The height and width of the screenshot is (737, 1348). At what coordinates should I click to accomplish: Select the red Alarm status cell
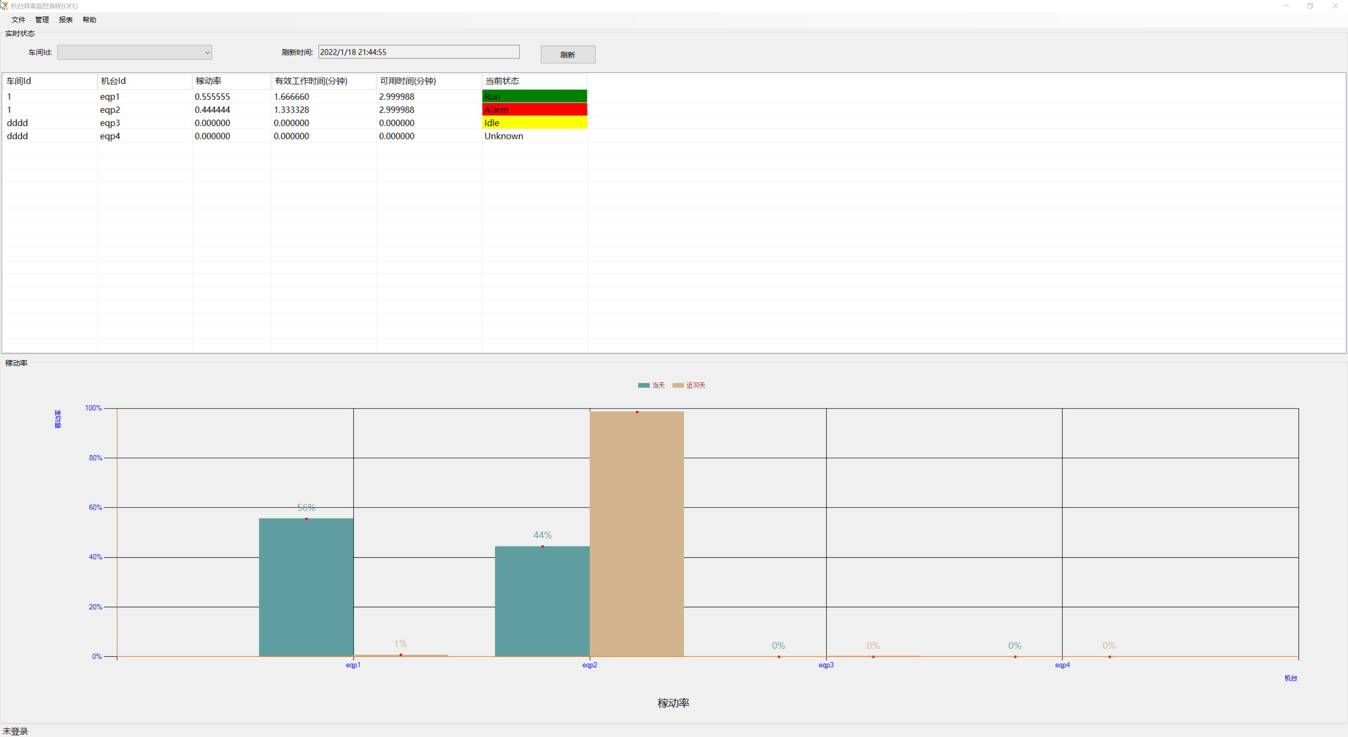(x=534, y=109)
